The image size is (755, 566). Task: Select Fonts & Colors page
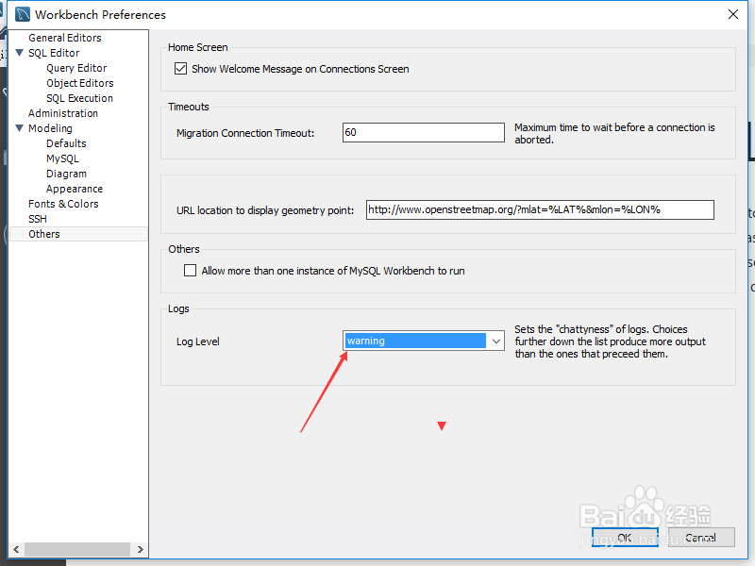[x=63, y=204]
